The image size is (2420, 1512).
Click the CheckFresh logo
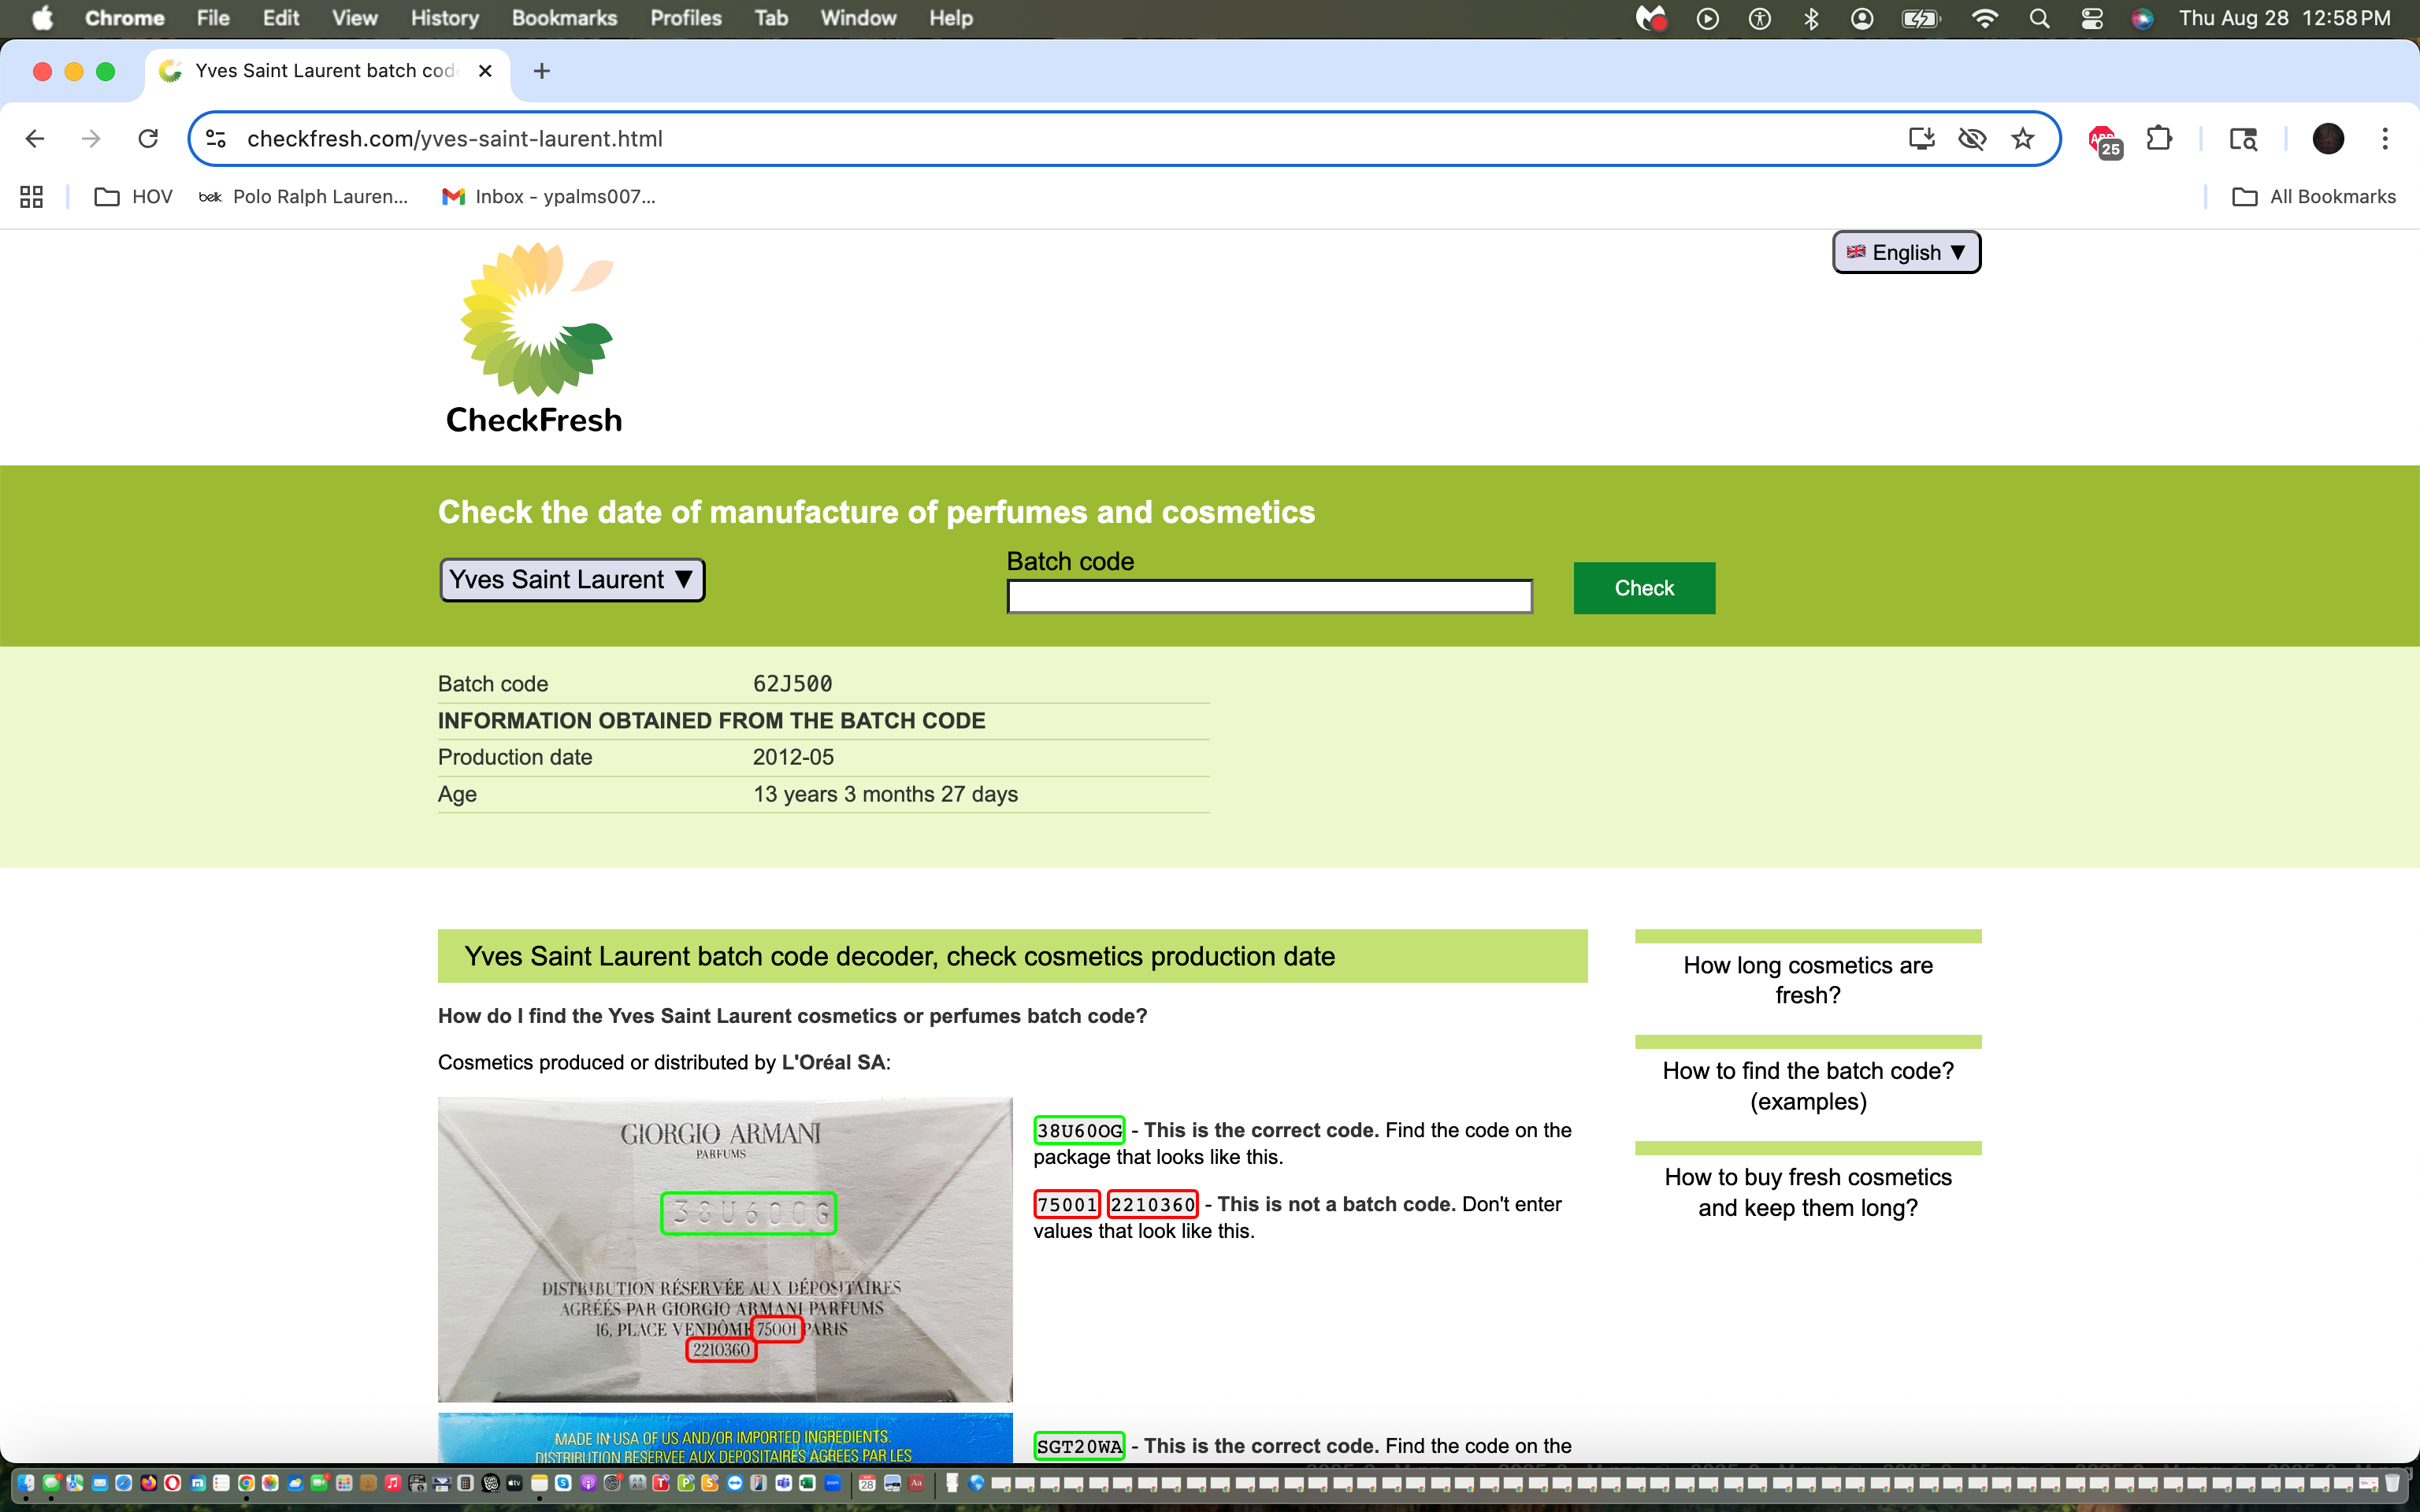tap(535, 338)
